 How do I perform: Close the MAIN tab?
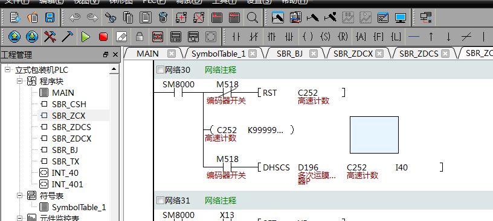tap(172, 54)
